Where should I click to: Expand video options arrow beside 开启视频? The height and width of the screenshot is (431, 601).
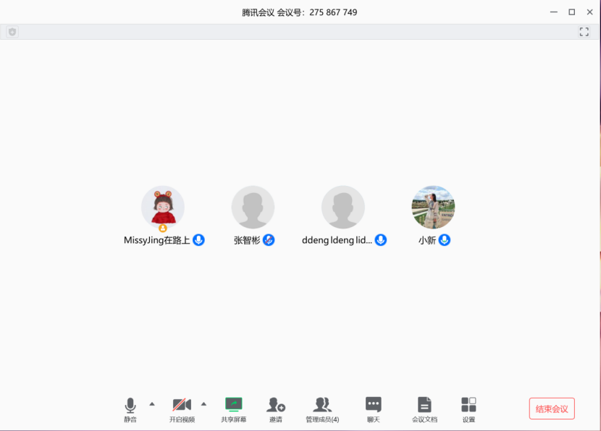(x=204, y=404)
